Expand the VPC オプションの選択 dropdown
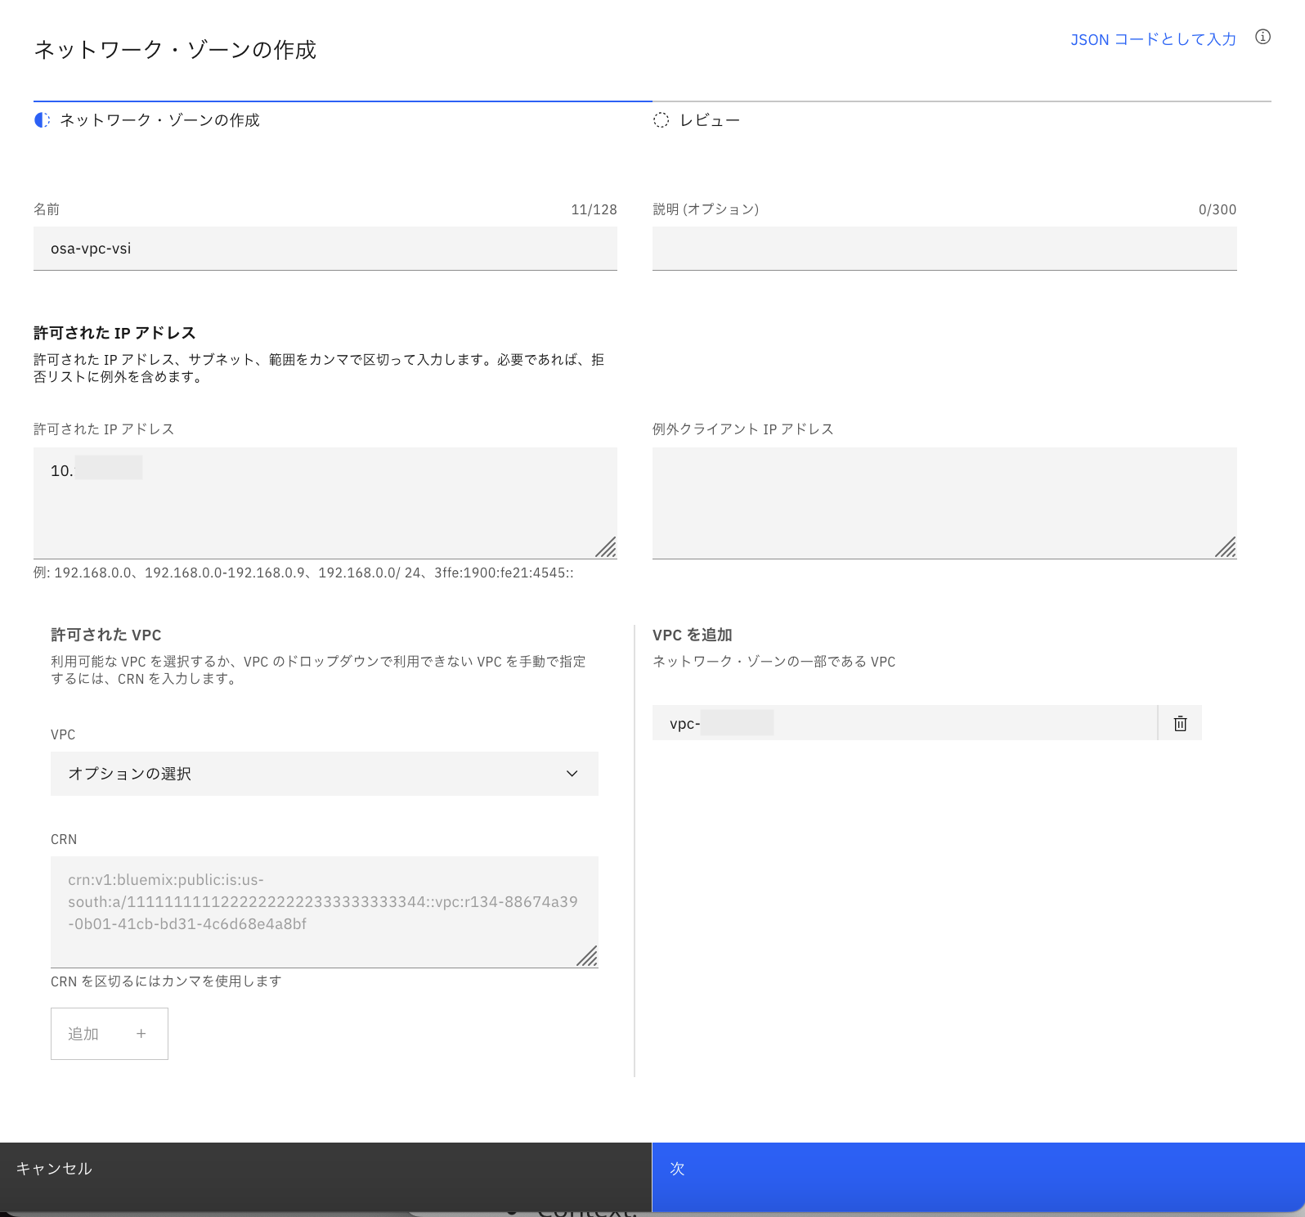The width and height of the screenshot is (1305, 1217). [x=325, y=774]
